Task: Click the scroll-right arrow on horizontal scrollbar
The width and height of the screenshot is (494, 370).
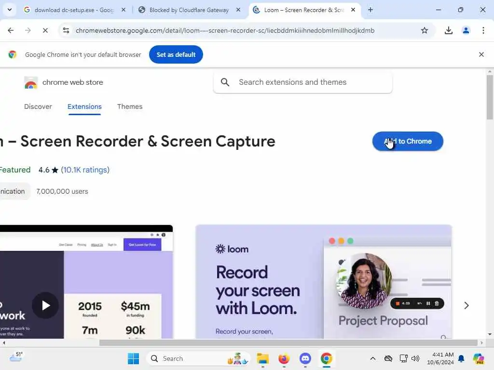Action: (x=481, y=343)
